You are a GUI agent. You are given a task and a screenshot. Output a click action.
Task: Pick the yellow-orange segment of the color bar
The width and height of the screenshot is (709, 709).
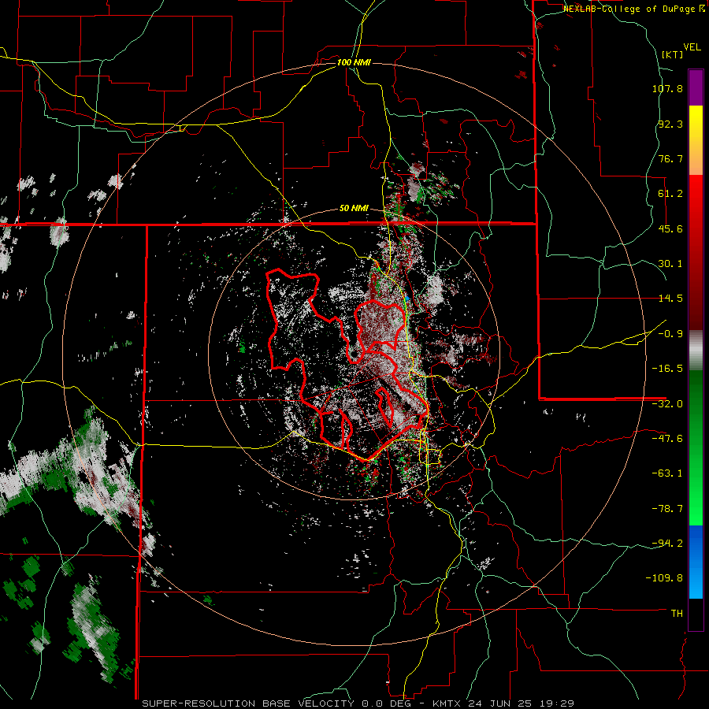696,140
